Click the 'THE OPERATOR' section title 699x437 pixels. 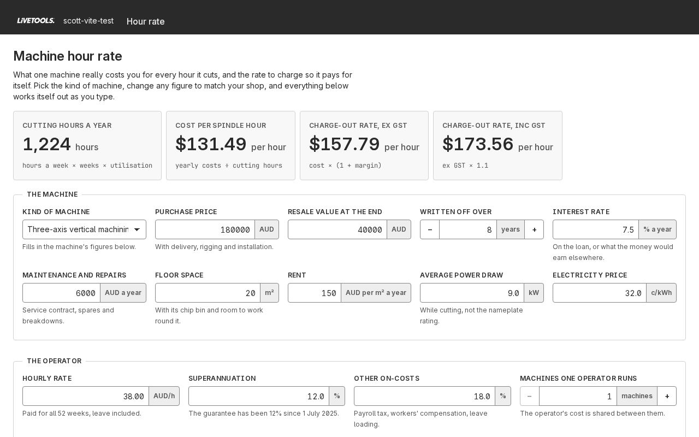pos(54,361)
